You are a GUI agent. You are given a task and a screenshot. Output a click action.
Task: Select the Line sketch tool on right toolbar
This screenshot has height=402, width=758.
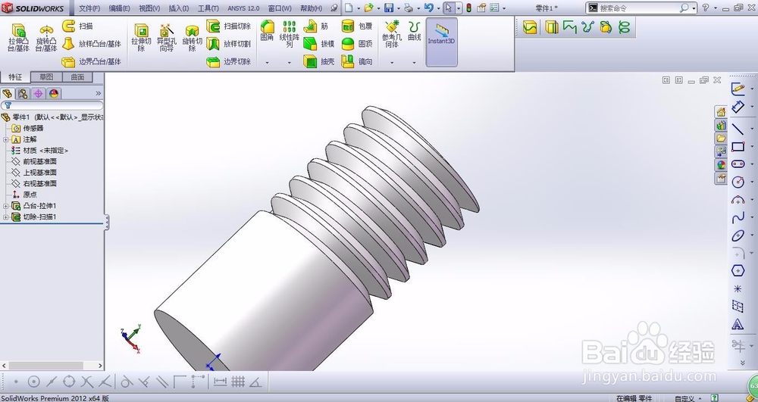738,129
